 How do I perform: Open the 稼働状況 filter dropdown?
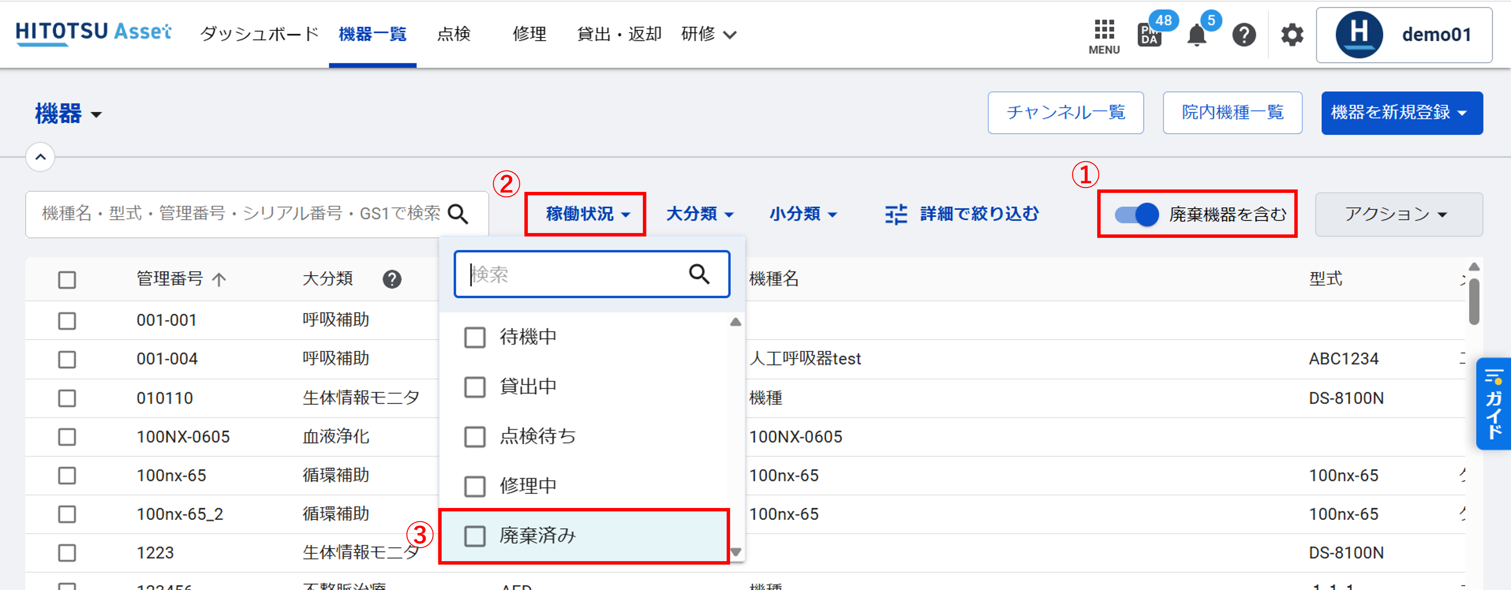(x=588, y=214)
